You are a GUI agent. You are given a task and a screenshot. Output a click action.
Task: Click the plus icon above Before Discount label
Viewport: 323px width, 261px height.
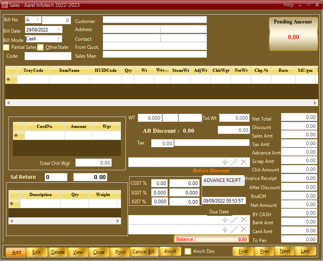[x=225, y=162]
